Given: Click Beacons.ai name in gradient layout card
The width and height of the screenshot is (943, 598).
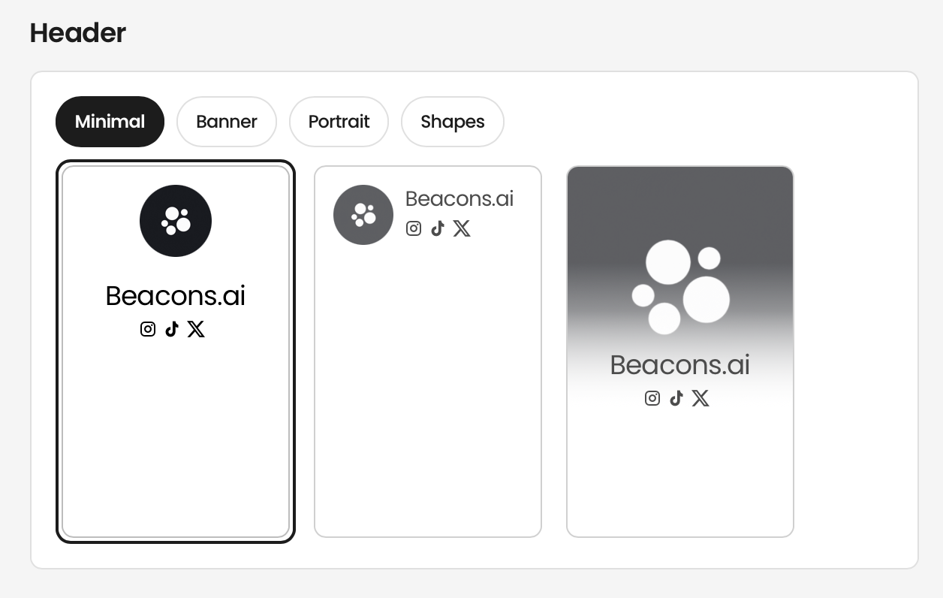Looking at the screenshot, I should coord(680,365).
